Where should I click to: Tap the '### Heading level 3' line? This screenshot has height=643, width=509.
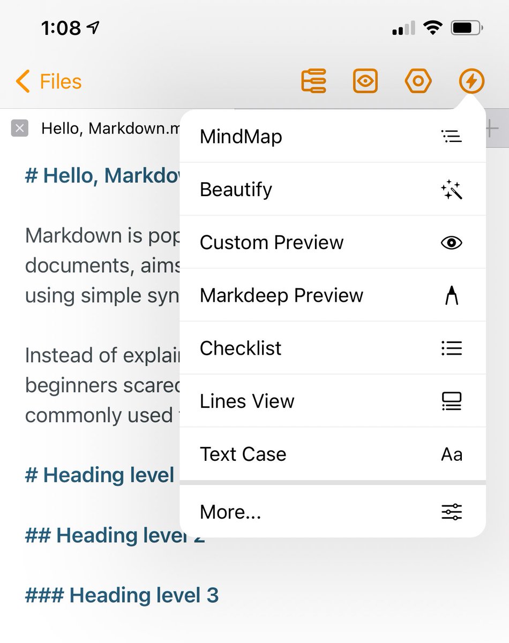coord(122,595)
